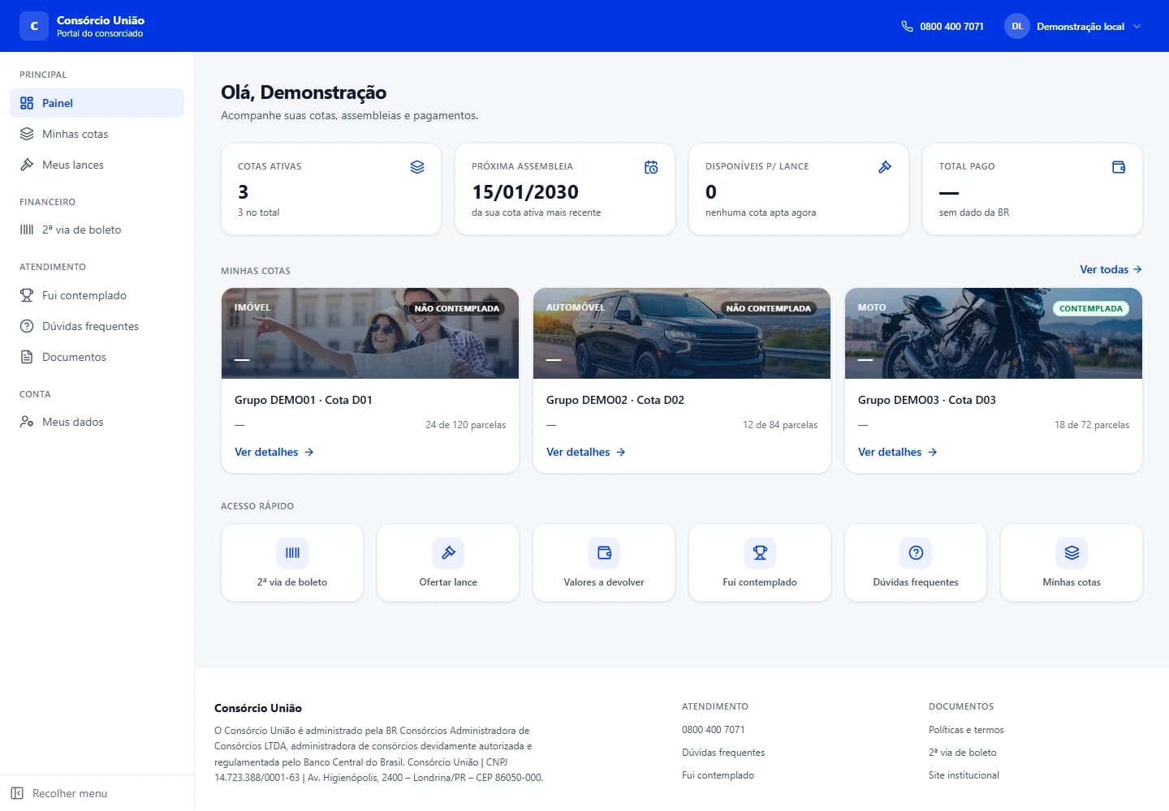Click the Ver todas link
Viewport: 1169px width, 811px height.
[x=1111, y=269]
